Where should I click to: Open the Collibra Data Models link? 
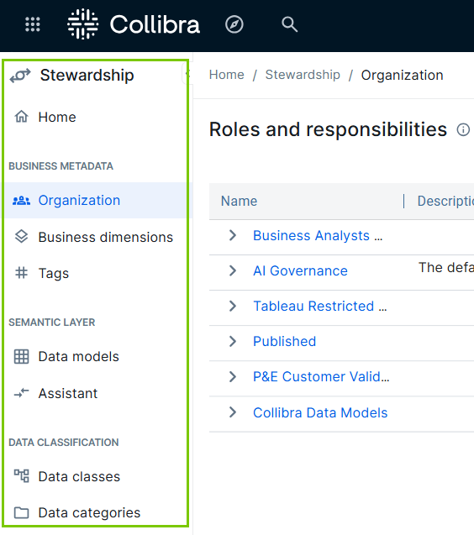click(320, 412)
